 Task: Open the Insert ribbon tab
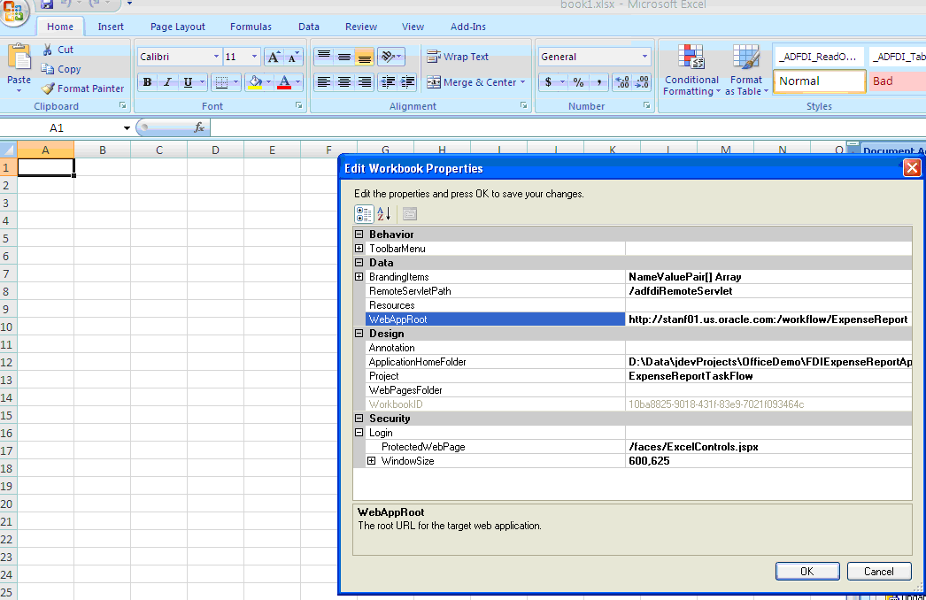point(111,27)
